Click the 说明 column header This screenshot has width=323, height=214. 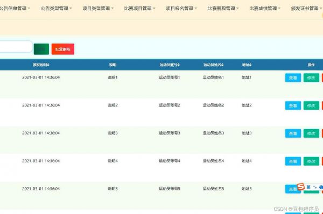click(113, 65)
